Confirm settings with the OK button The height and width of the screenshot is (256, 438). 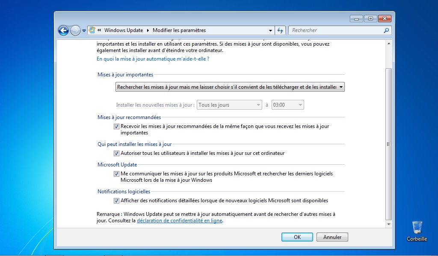pos(297,237)
